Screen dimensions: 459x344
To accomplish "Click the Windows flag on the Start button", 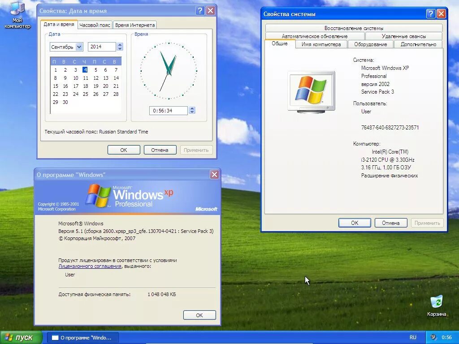I will [x=9, y=338].
